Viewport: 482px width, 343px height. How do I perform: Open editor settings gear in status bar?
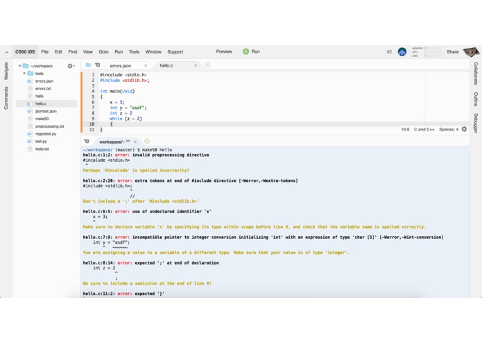[464, 129]
